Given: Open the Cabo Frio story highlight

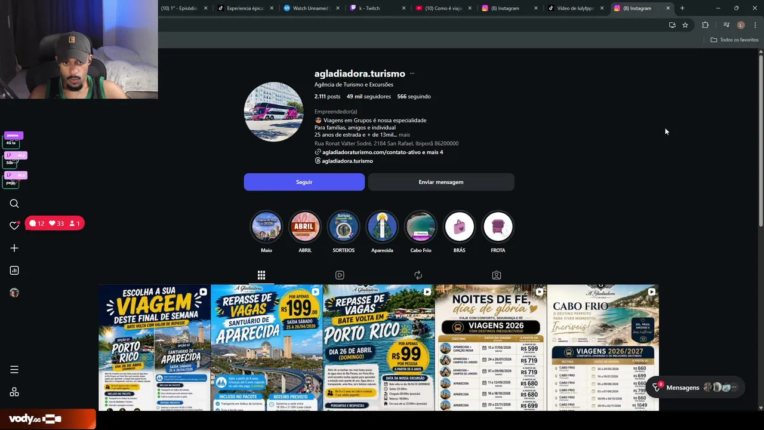Looking at the screenshot, I should pyautogui.click(x=421, y=227).
